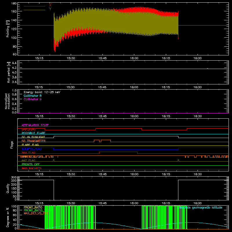Select the Energy band: 12-25 keV text
The width and height of the screenshot is (232, 232).
[x=42, y=92]
